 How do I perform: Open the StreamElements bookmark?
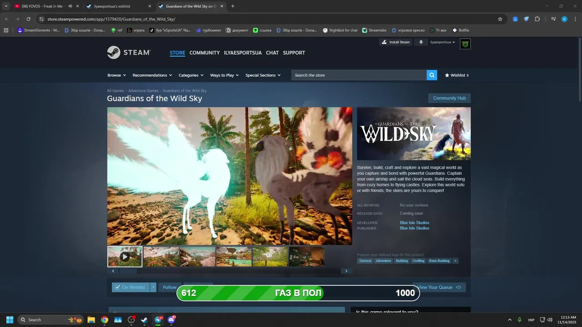[38, 30]
